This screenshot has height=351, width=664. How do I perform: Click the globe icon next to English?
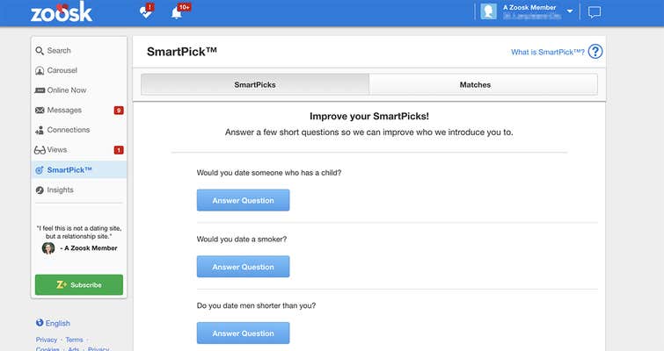(x=40, y=323)
